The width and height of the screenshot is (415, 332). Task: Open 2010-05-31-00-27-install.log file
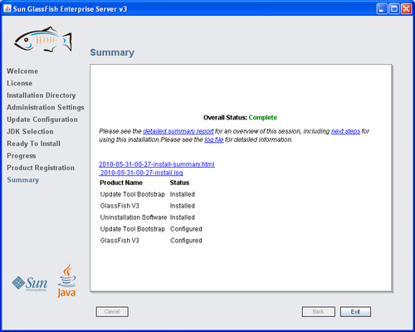[x=141, y=173]
